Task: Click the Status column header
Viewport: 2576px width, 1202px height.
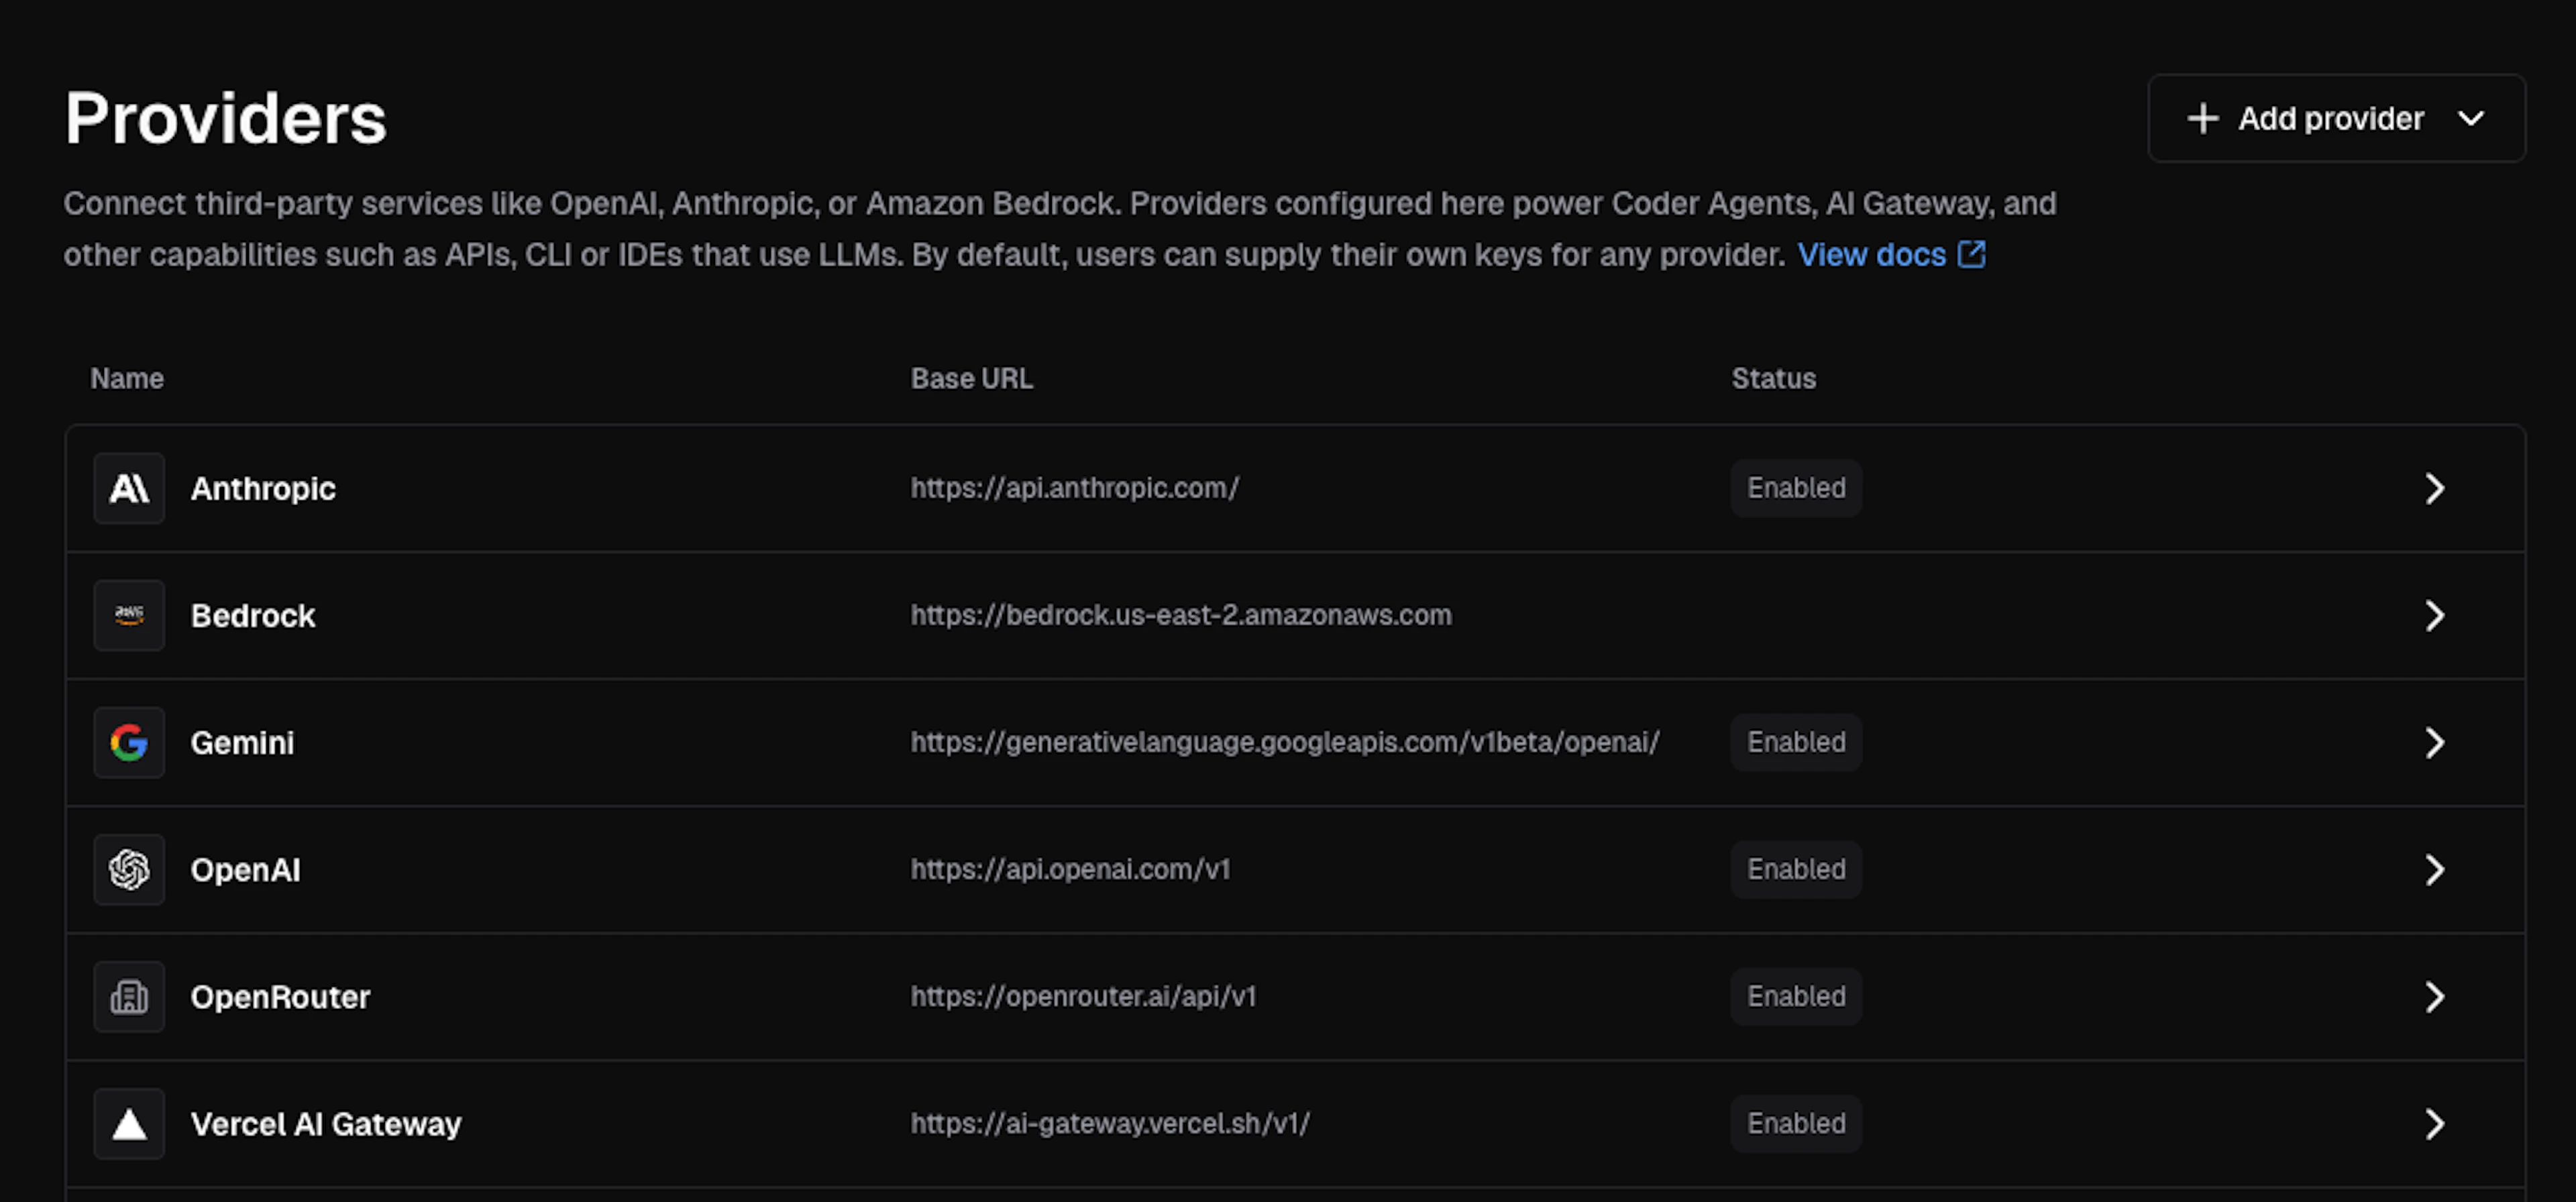Action: click(x=1774, y=378)
